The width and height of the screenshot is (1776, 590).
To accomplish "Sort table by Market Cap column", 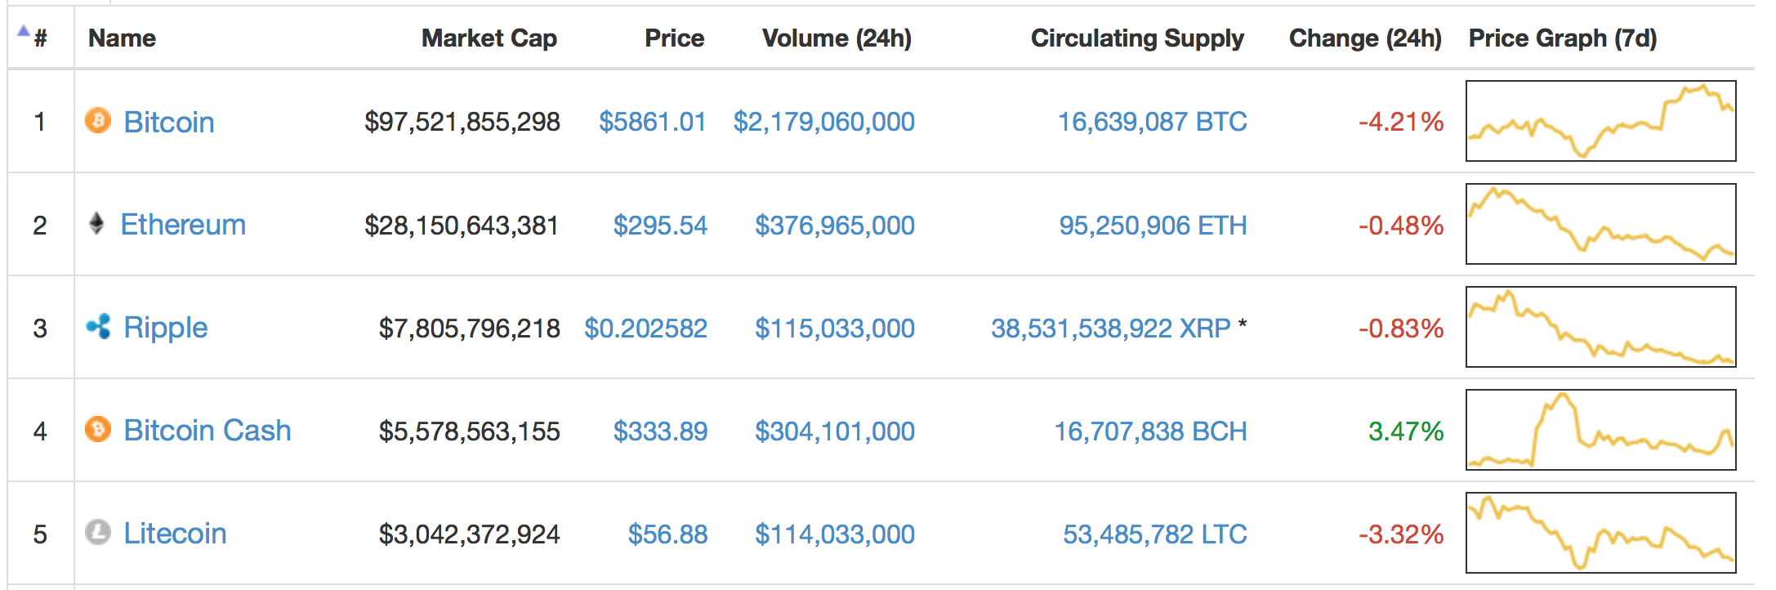I will pyautogui.click(x=489, y=38).
